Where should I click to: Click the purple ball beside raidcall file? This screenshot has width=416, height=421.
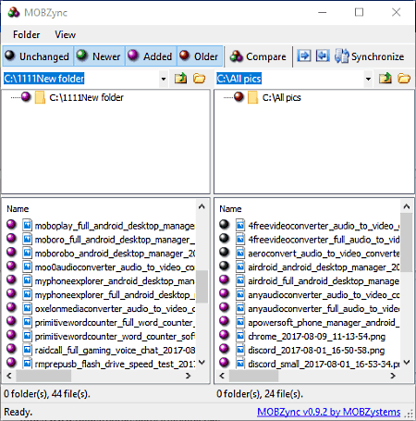click(x=11, y=349)
